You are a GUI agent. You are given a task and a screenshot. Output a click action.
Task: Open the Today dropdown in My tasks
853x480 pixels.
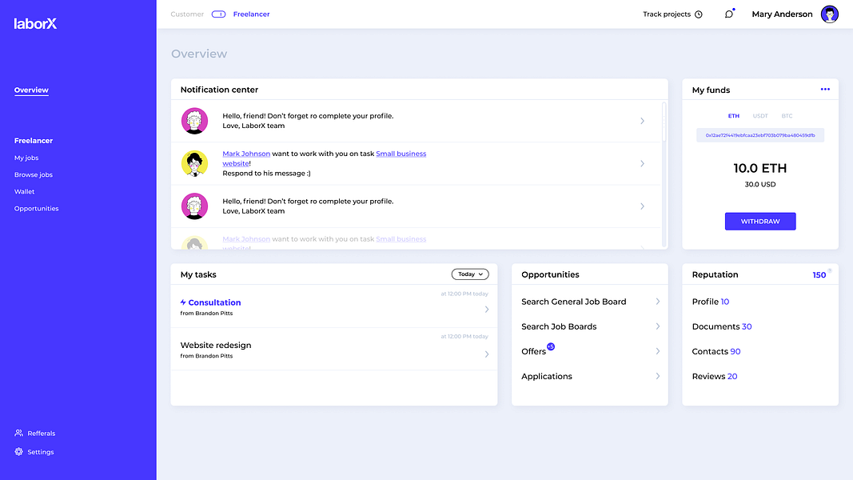(x=470, y=274)
